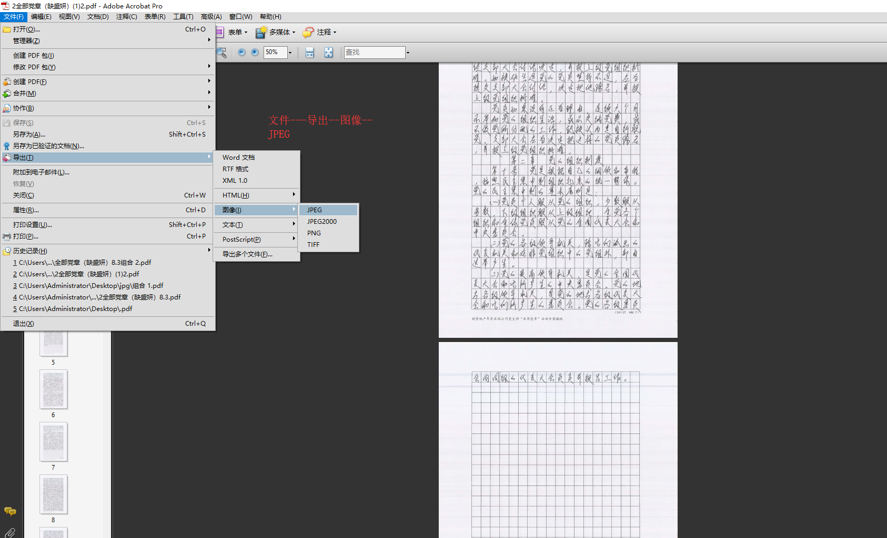Open recent file 2全部党章（缺盛妍）(1)2.pdf
887x538 pixels.
click(x=107, y=274)
